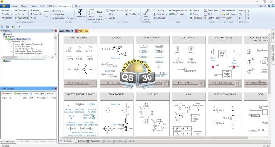The width and height of the screenshot is (275, 147).
Task: Click the Log In link
Action: pyautogui.click(x=263, y=6)
